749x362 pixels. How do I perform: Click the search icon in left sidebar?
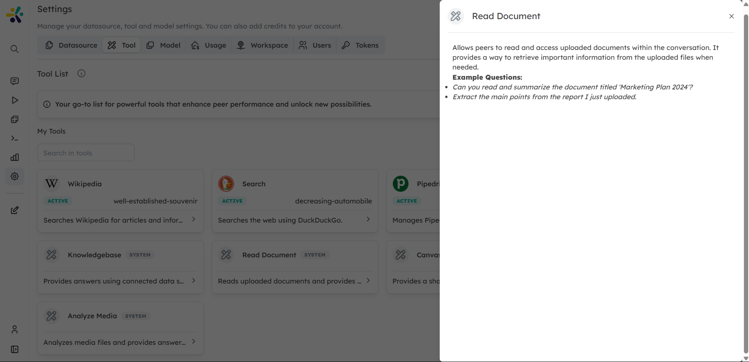(14, 49)
